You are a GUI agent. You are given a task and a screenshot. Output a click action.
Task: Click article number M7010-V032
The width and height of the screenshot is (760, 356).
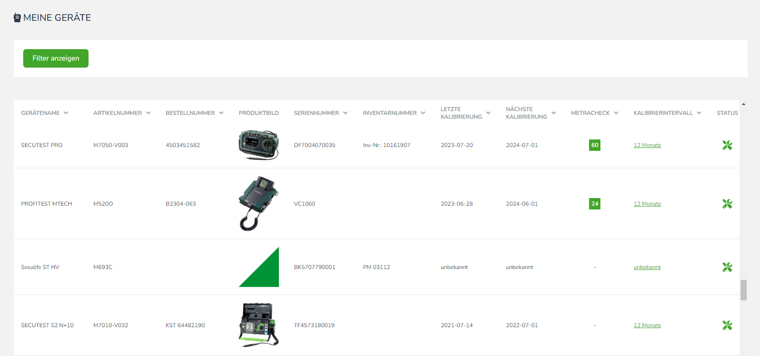point(111,325)
